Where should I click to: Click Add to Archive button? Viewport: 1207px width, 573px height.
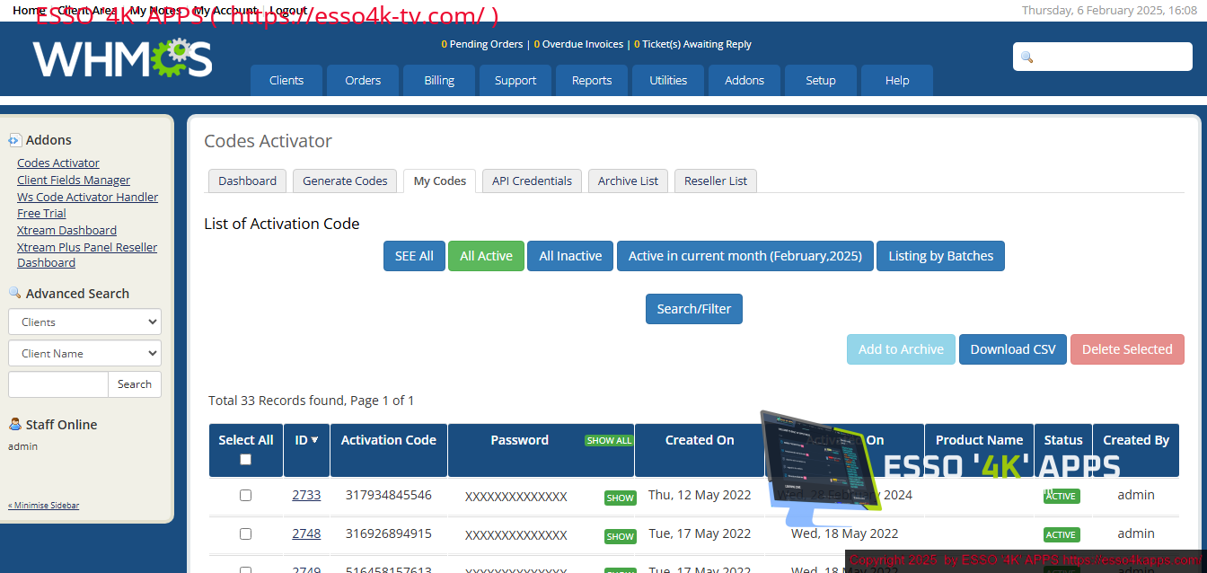tap(901, 349)
